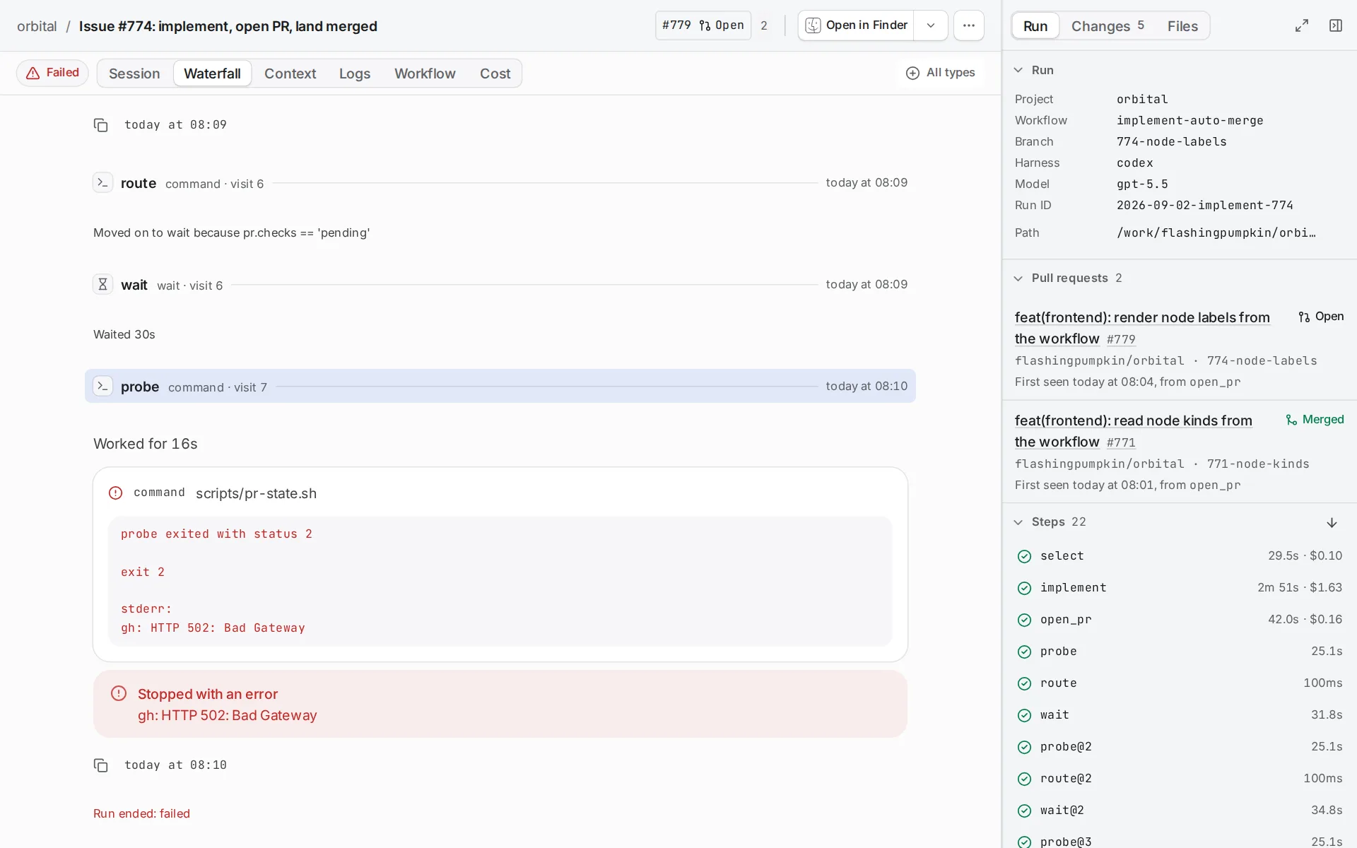This screenshot has width=1357, height=848.
Task: Open the Cost tab
Action: 495,73
